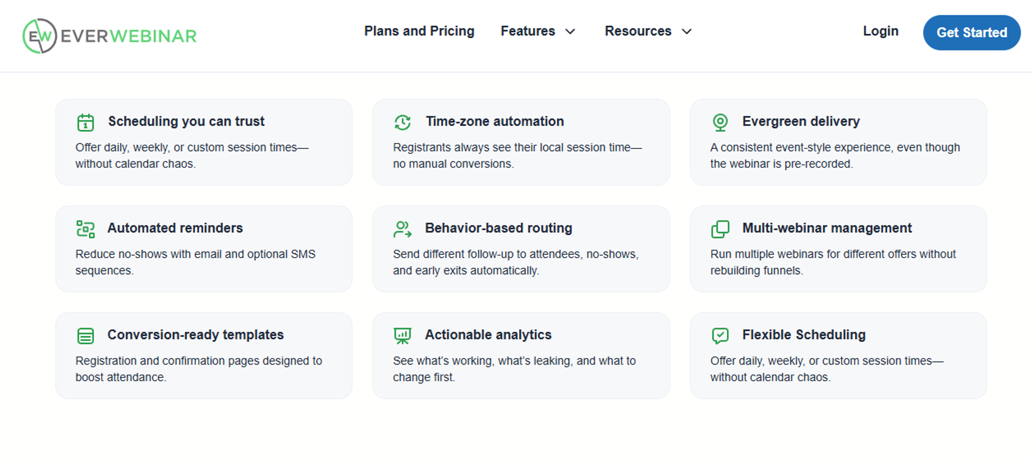Open Plans and Pricing page

pos(419,31)
